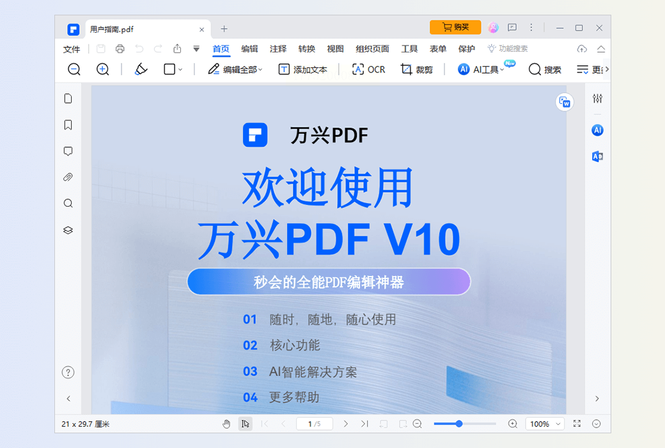This screenshot has height=448, width=665.
Task: Click the 搜索 search tool
Action: (545, 69)
